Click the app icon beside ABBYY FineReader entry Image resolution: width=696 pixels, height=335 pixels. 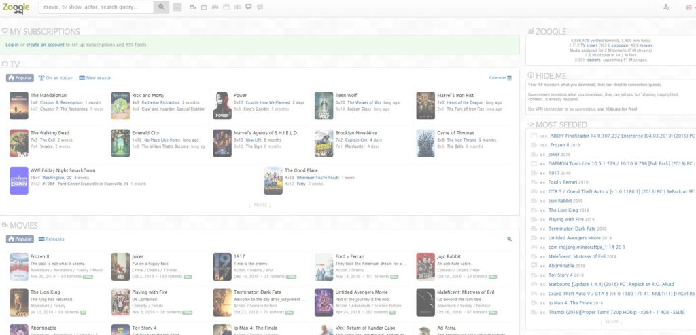534,136
